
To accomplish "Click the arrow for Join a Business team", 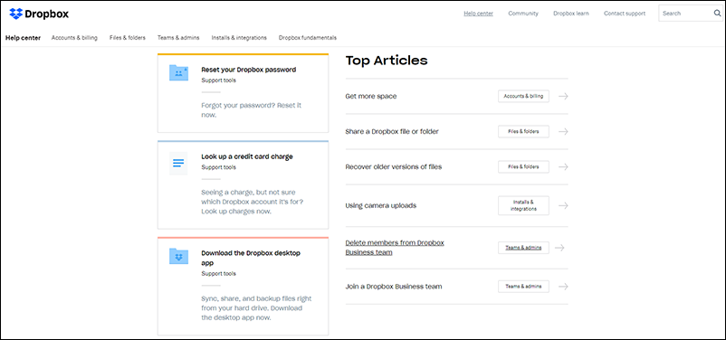I will 563,287.
